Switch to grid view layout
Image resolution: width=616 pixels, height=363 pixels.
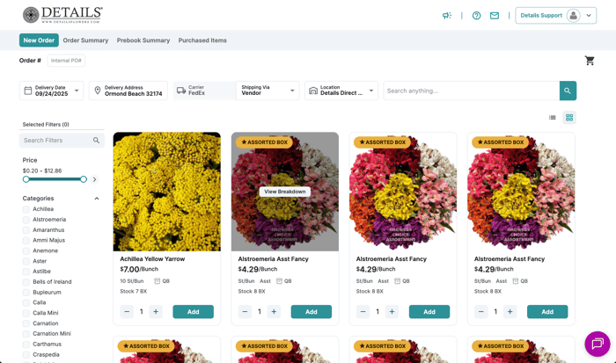tap(569, 118)
